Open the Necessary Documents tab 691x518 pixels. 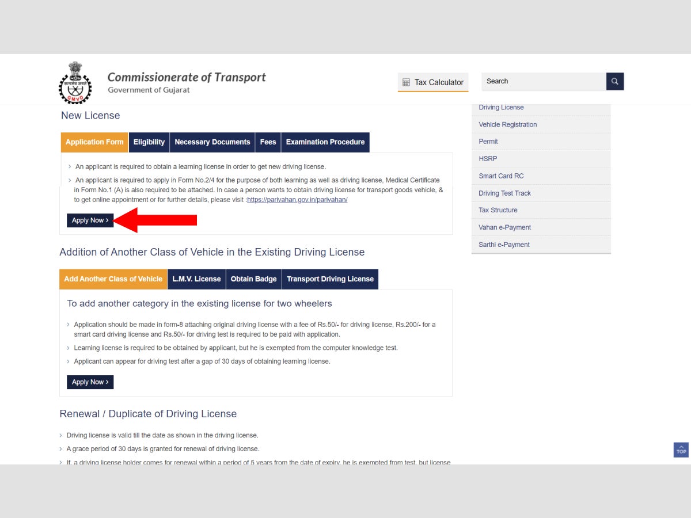click(x=212, y=142)
